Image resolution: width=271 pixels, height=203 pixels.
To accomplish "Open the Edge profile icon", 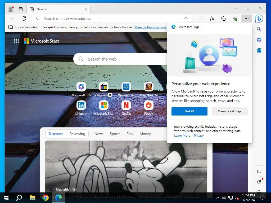I will (11, 9).
